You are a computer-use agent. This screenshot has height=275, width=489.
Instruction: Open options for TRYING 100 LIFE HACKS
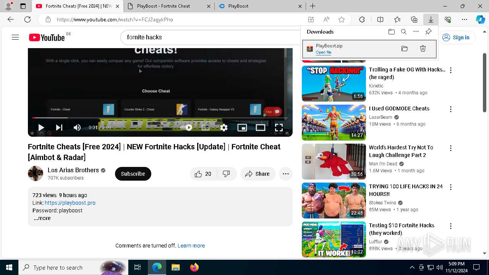(451, 187)
